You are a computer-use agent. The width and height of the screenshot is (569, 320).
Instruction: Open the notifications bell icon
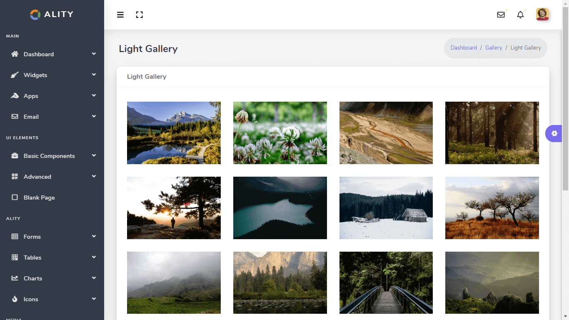tap(520, 15)
